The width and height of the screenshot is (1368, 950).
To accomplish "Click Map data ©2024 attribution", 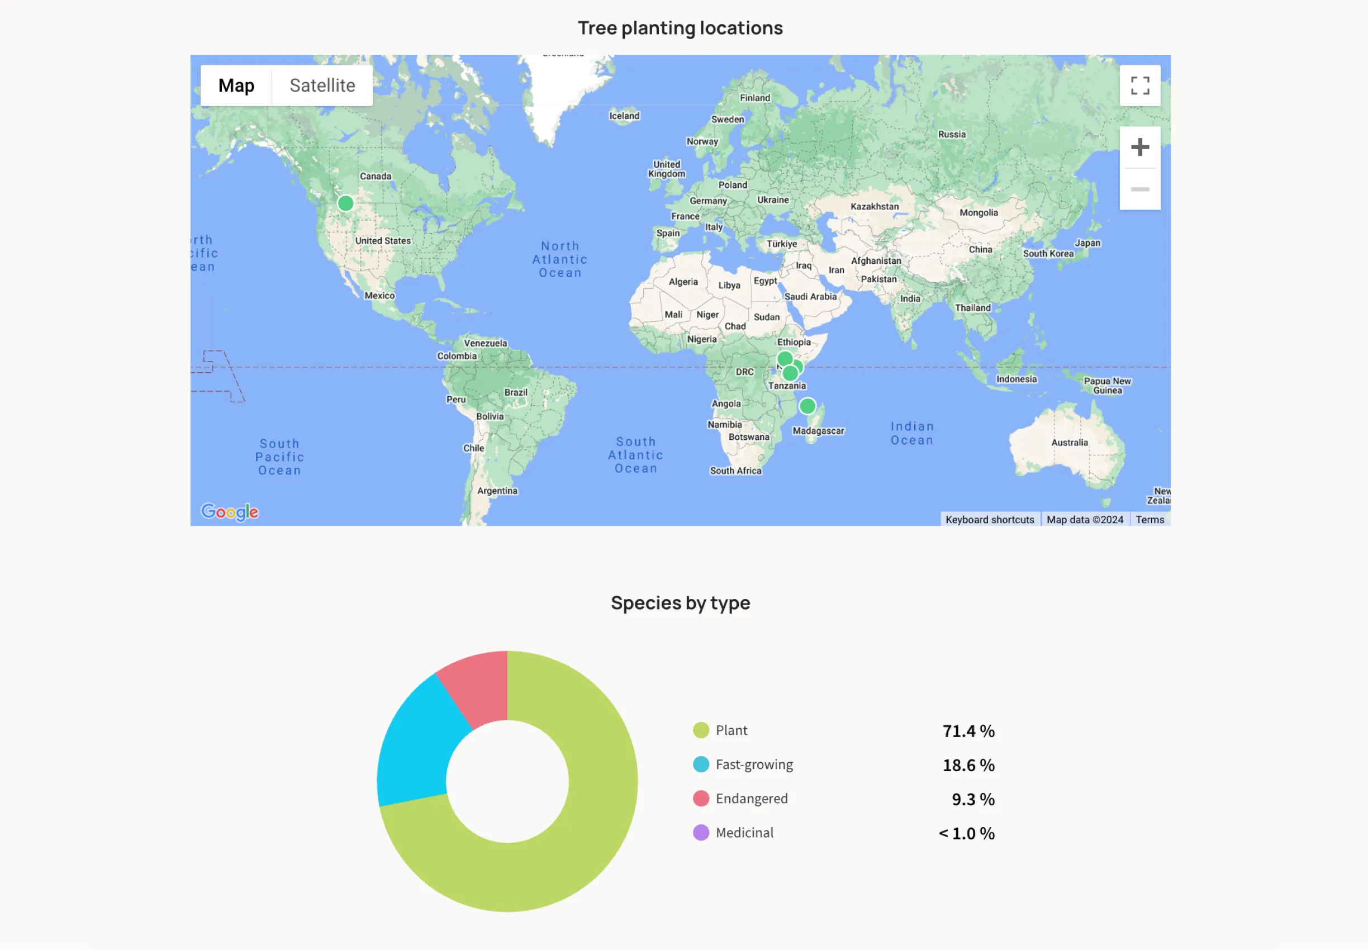I will pos(1085,520).
